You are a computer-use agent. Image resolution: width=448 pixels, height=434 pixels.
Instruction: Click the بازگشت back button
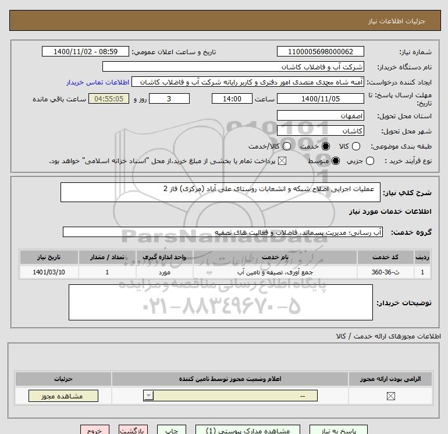(x=133, y=430)
